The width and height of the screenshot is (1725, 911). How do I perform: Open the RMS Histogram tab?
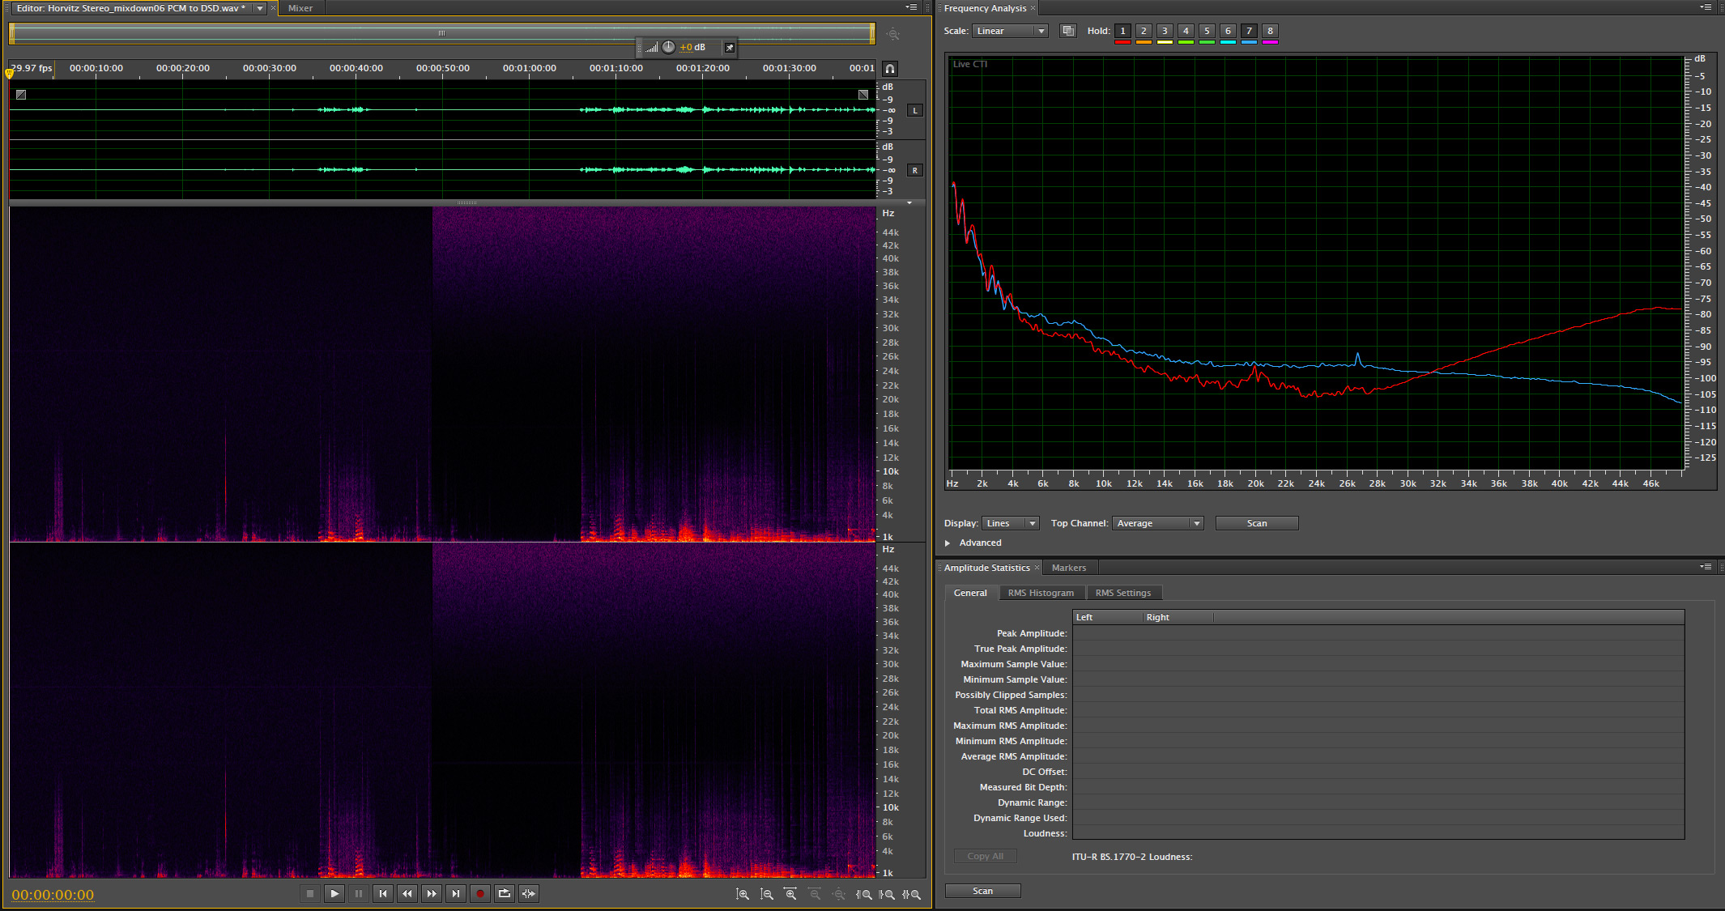1041,593
